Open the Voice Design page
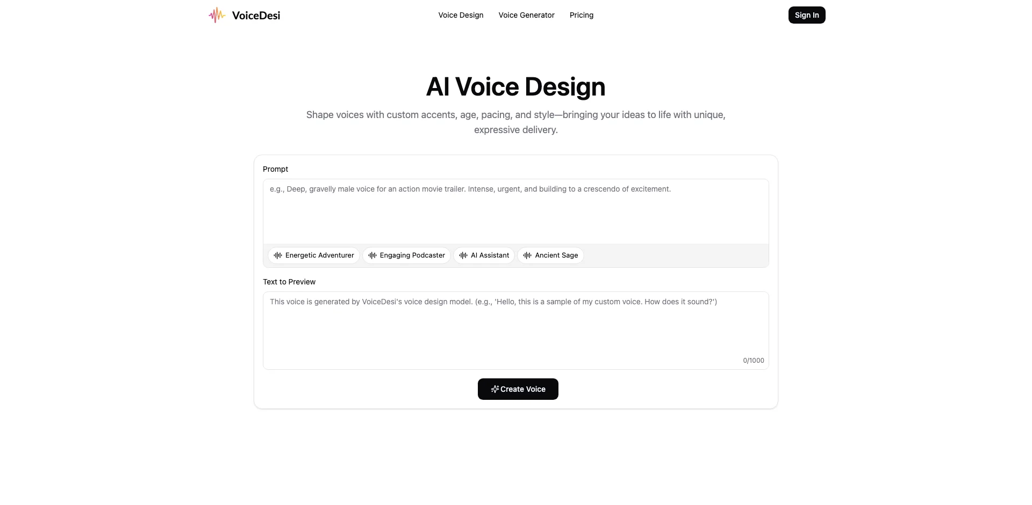The image size is (1032, 505). click(x=461, y=15)
